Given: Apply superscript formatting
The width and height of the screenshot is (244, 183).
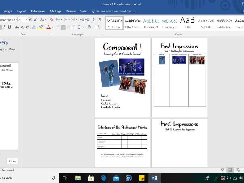Looking at the screenshot, I should [x=27, y=27].
